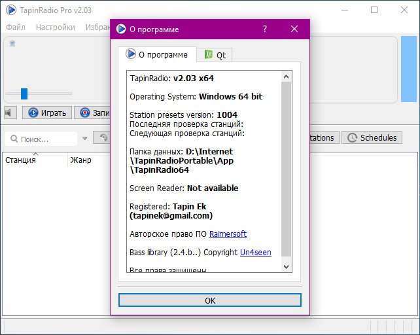Click 'Station presets version: 1004' text

pos(183,115)
